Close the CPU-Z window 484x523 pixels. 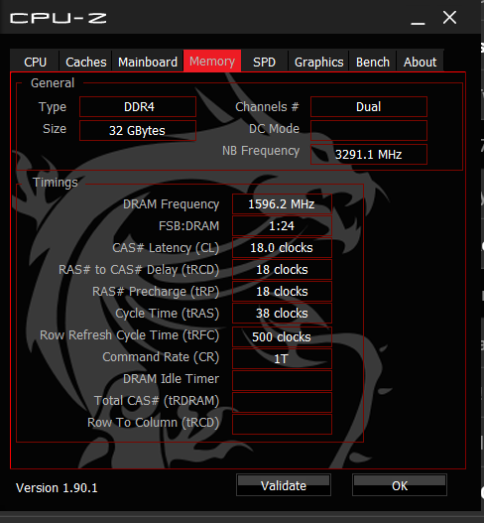[x=449, y=17]
